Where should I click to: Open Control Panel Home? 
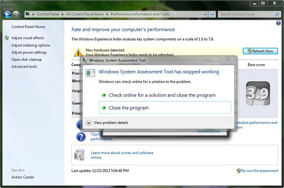(x=28, y=27)
